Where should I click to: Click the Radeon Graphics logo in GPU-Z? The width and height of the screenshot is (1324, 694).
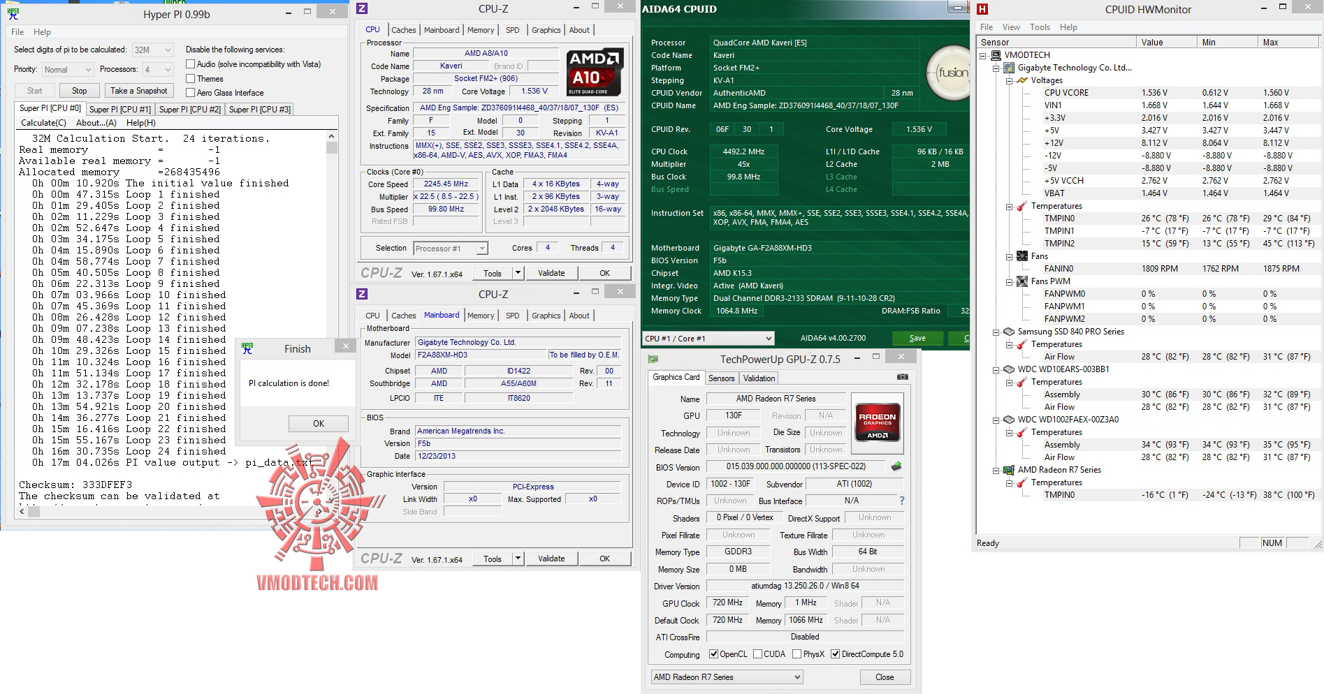click(x=878, y=423)
